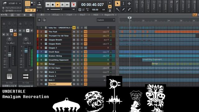Unmute the toby fox - UNDERTALE track
The height and width of the screenshot is (112, 199).
(74, 28)
